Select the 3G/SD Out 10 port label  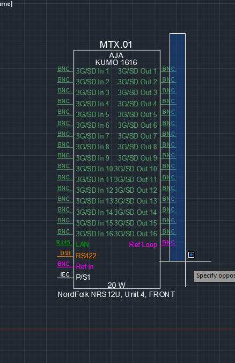[136, 169]
